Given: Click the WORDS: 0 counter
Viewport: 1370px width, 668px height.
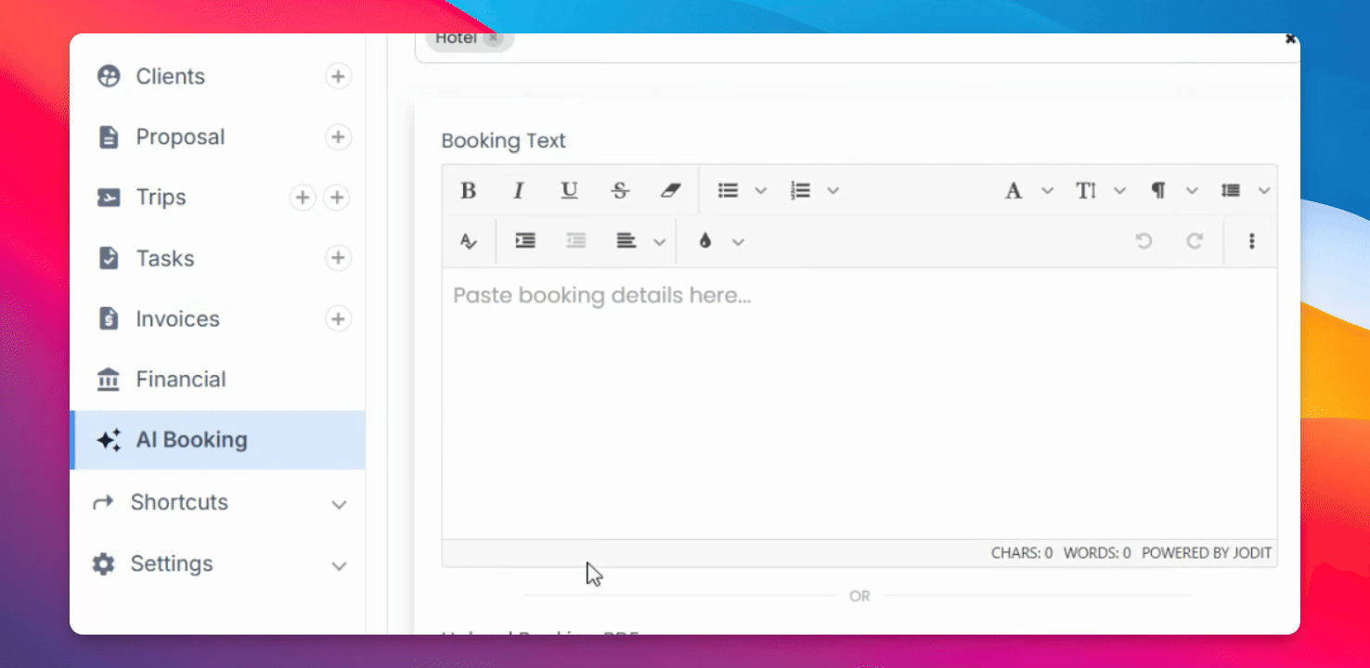Looking at the screenshot, I should [1097, 553].
